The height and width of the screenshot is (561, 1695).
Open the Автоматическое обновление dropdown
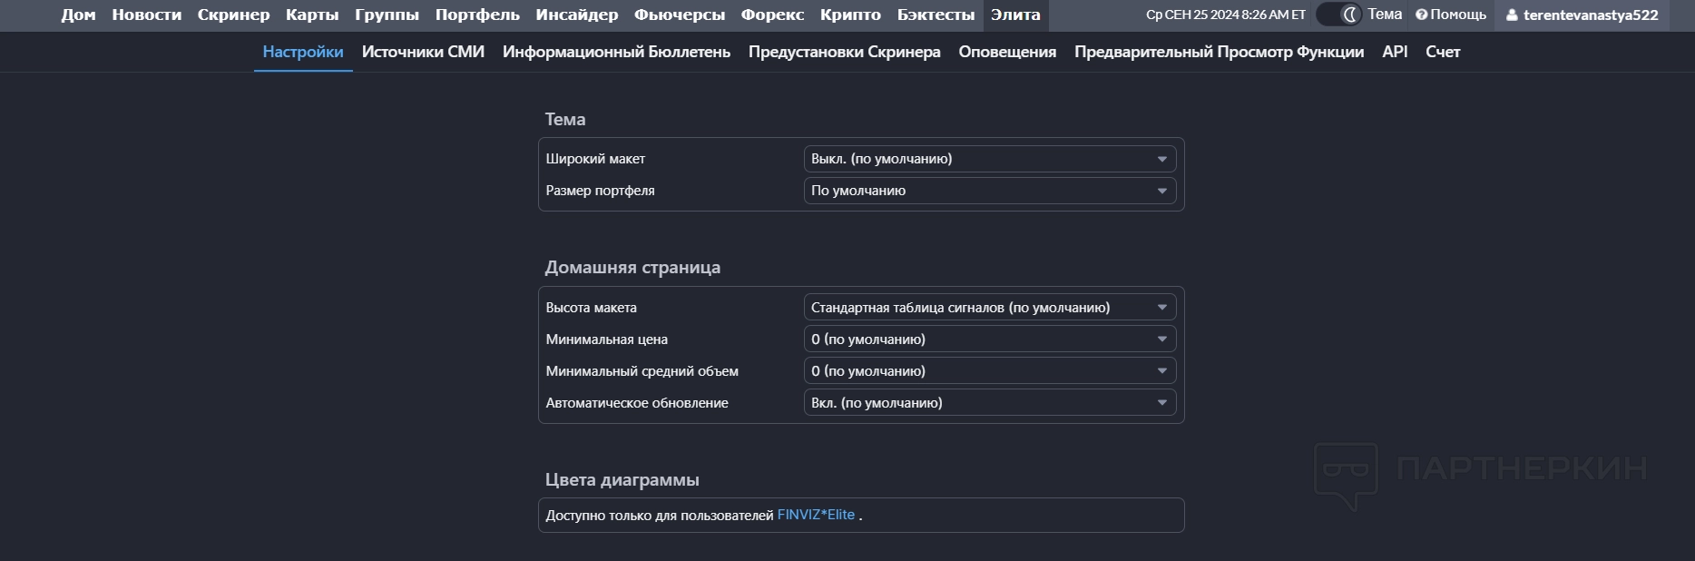pyautogui.click(x=989, y=403)
